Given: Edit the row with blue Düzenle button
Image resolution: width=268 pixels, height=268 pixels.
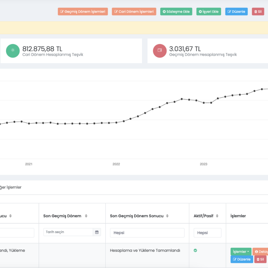Looking at the screenshot, I should 241,259.
